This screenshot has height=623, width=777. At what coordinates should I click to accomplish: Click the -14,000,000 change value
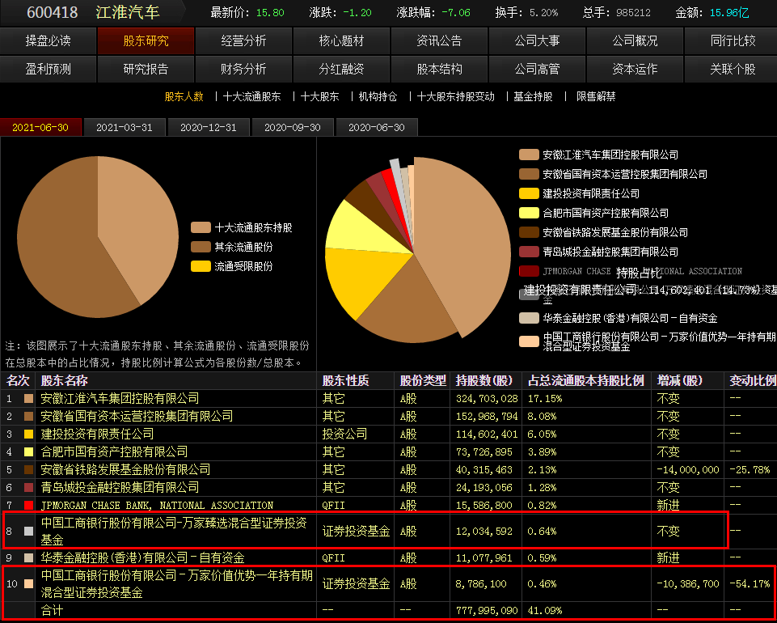[688, 470]
